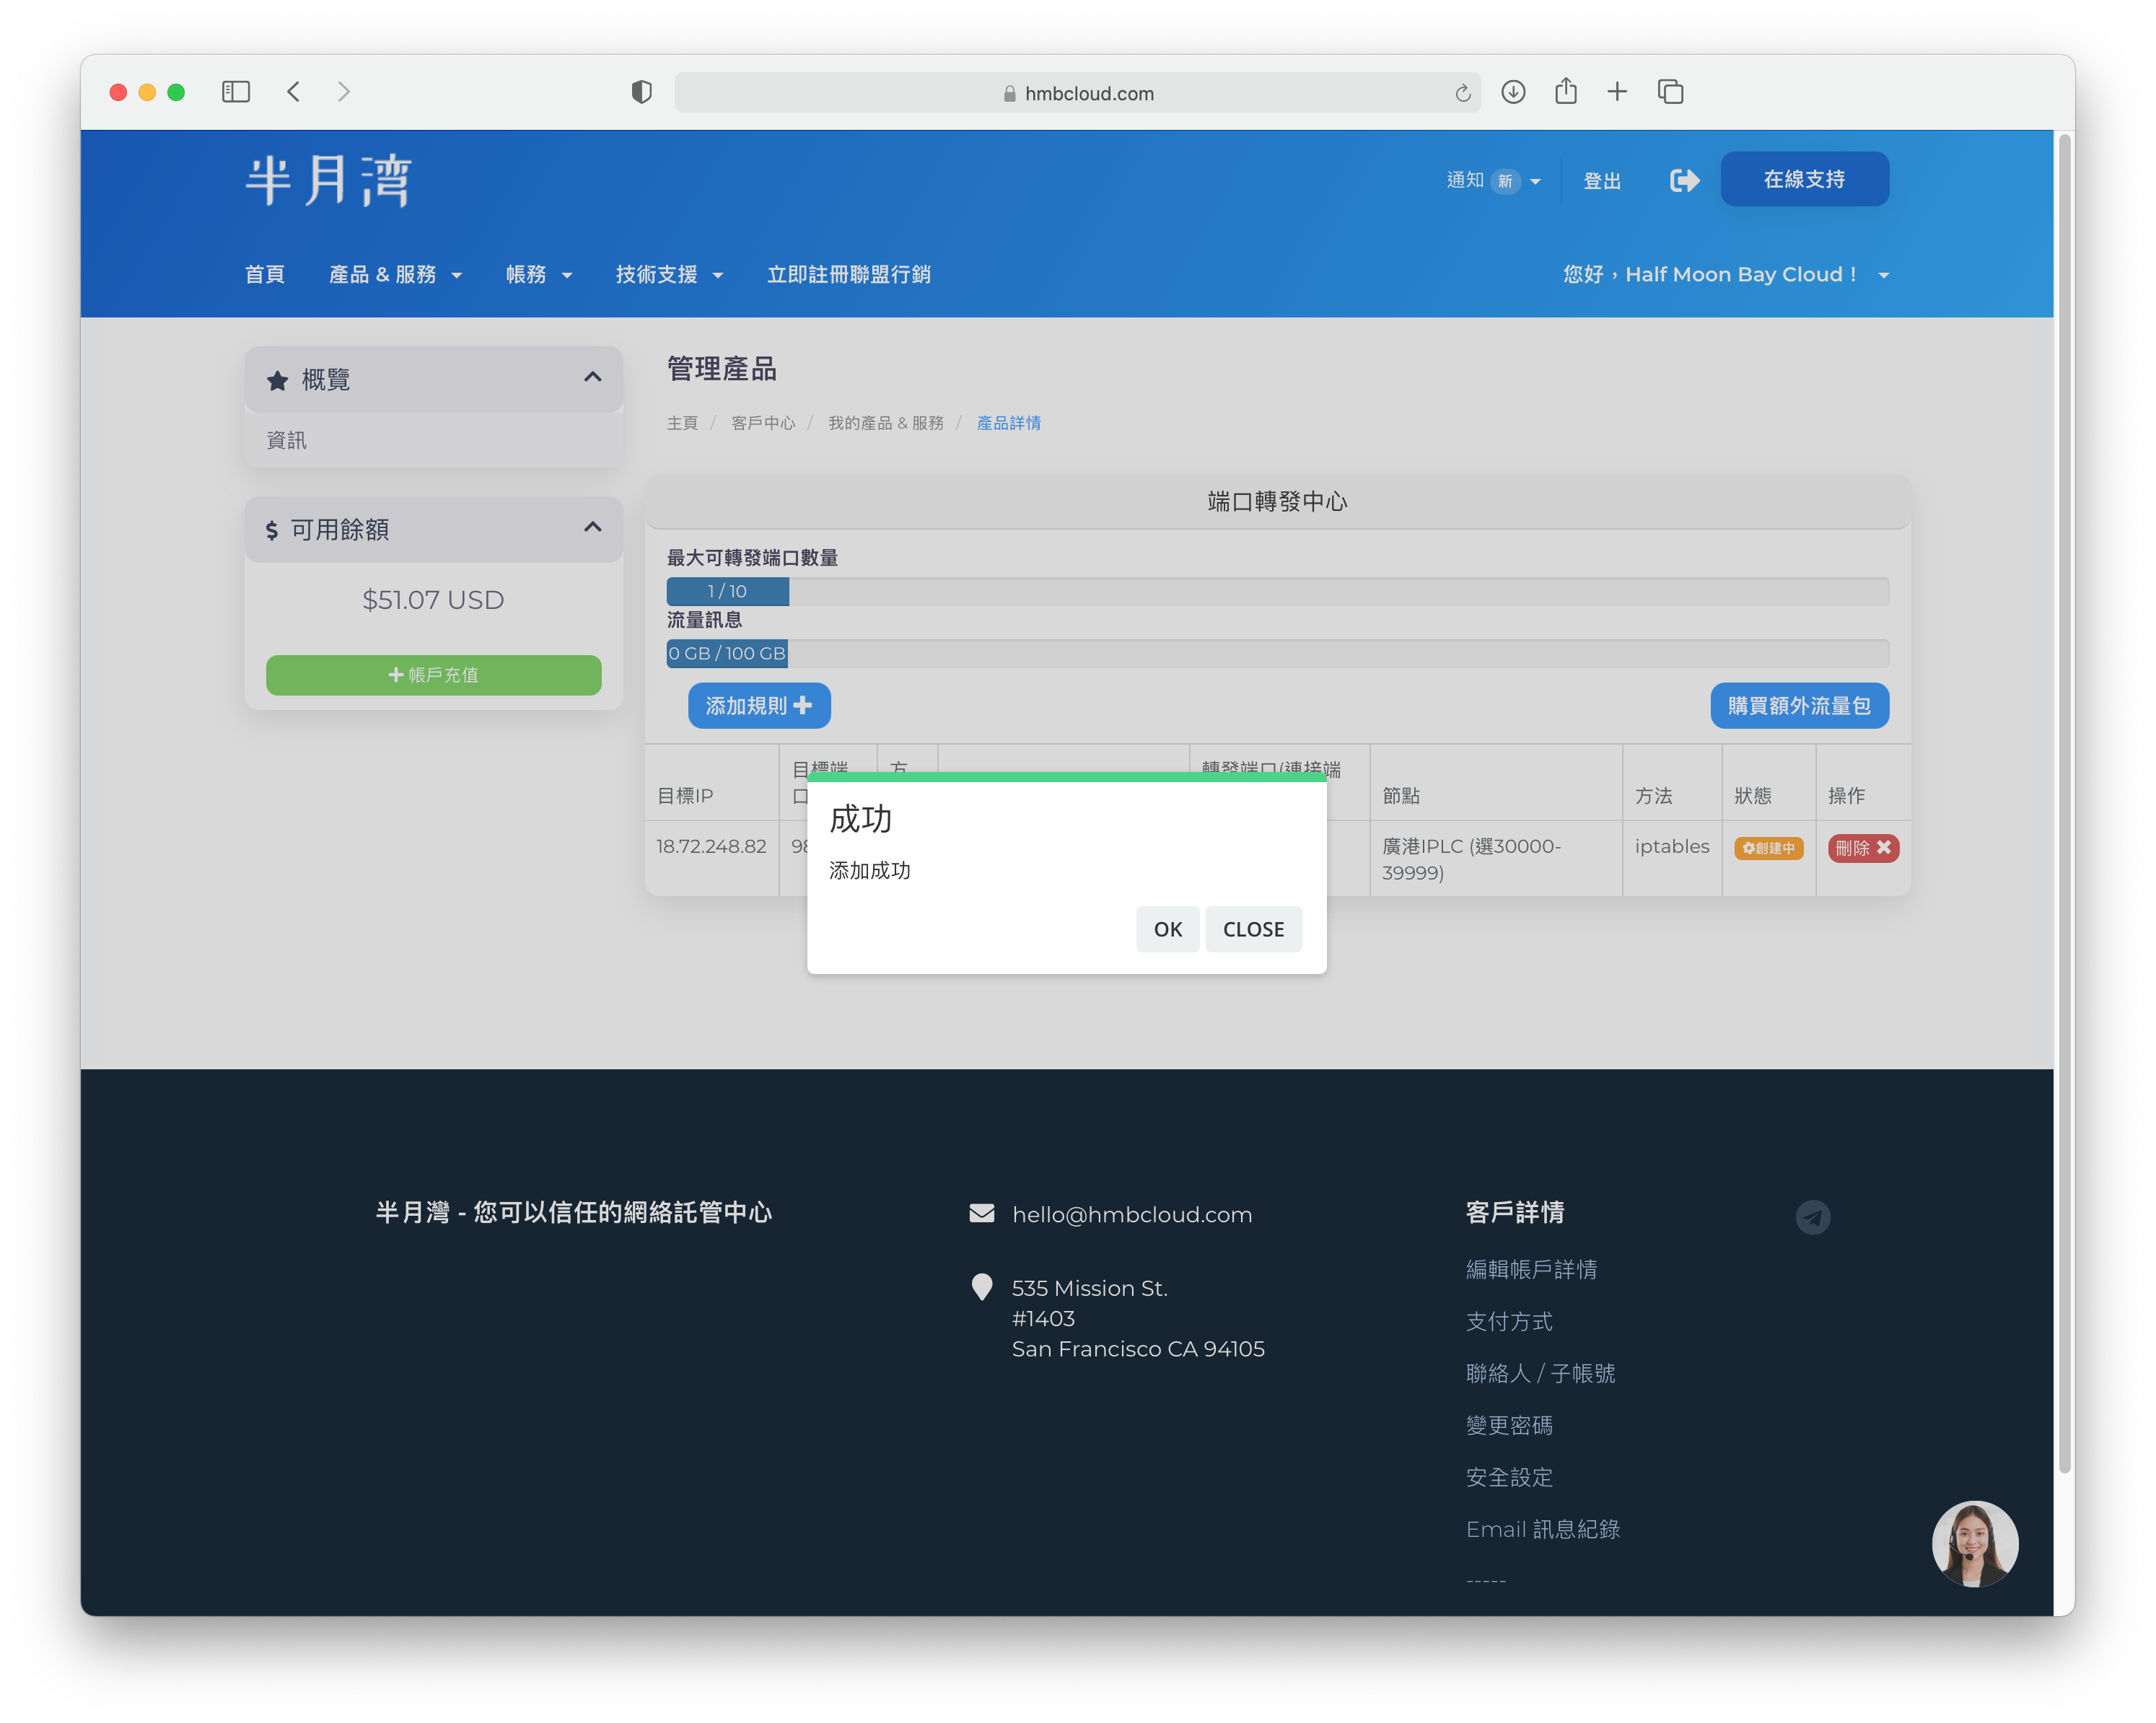Click the Safari share icon

click(1566, 92)
